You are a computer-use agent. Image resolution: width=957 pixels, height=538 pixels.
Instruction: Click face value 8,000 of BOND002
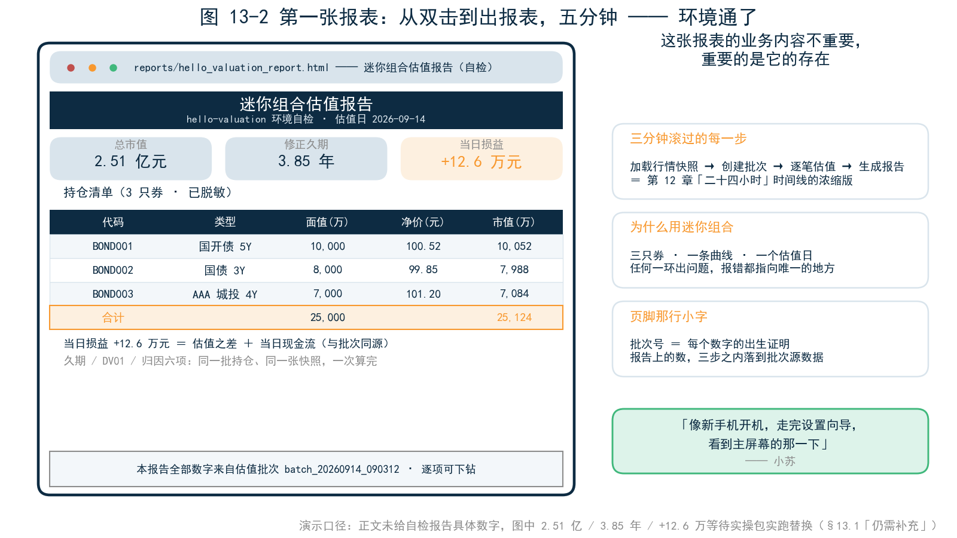pyautogui.click(x=328, y=270)
